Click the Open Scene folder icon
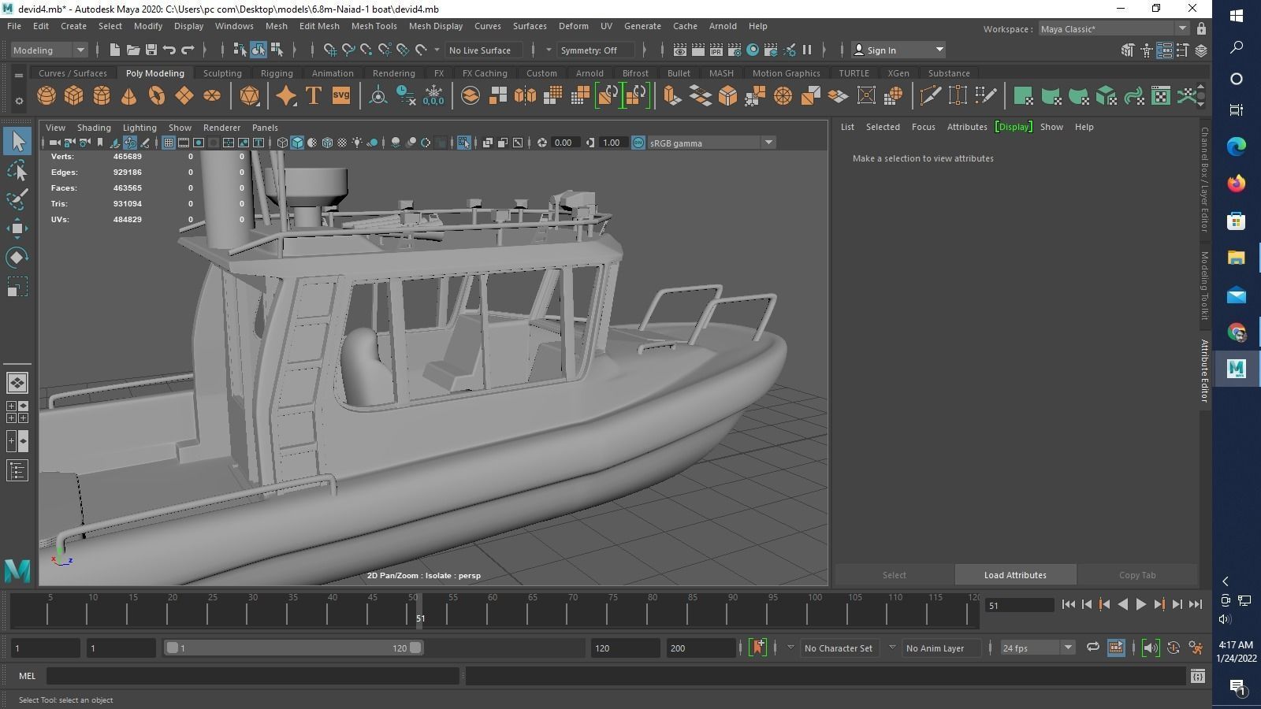The image size is (1261, 709). (133, 50)
